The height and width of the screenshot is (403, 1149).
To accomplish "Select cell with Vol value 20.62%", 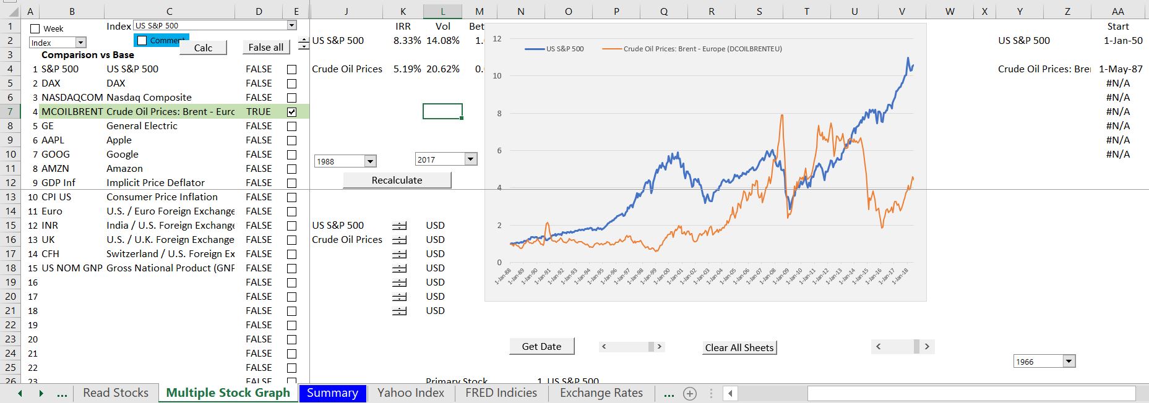I will tap(442, 69).
